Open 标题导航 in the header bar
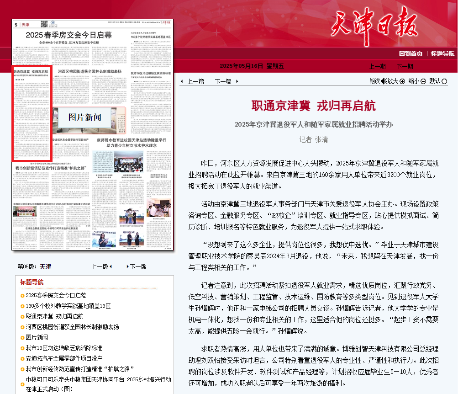The image size is (458, 394). tap(442, 53)
